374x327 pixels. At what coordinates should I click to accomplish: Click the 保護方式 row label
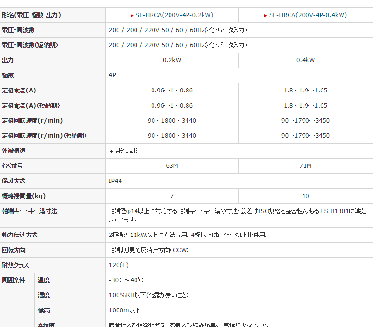click(14, 181)
